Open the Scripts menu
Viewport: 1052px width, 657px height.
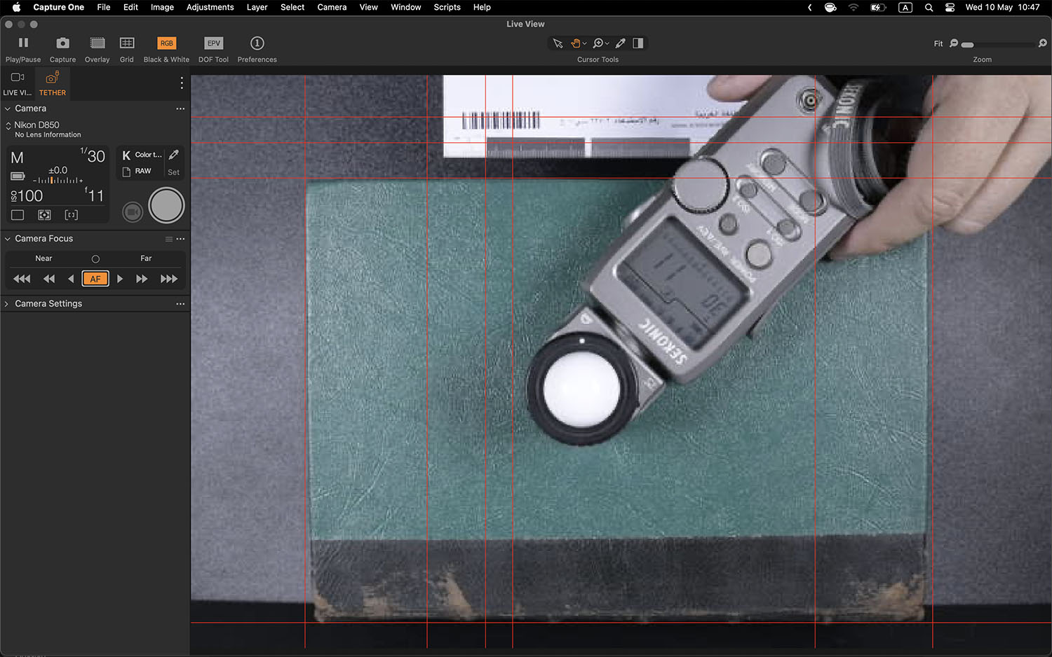(x=447, y=7)
